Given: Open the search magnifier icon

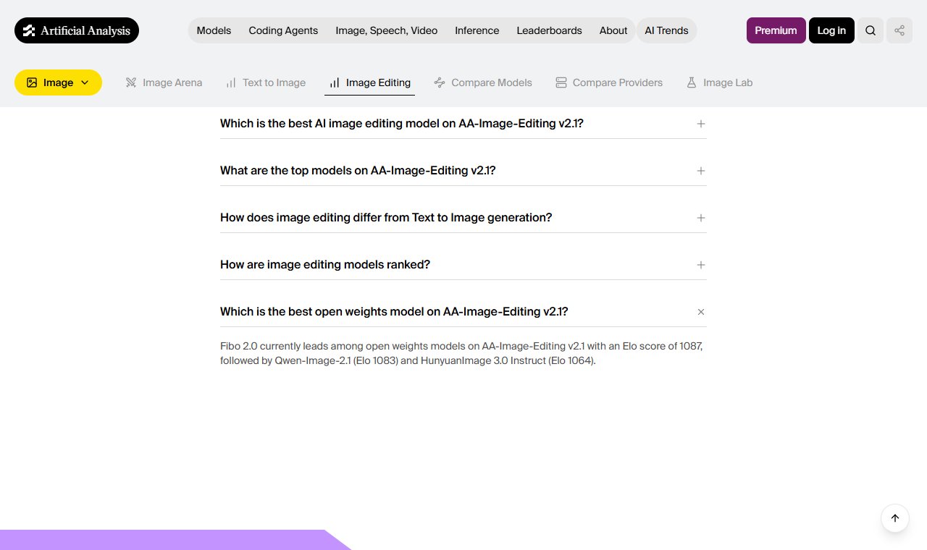Looking at the screenshot, I should pos(871,30).
